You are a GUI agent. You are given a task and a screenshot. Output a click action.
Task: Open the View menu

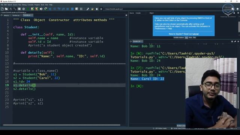pyautogui.click(x=46, y=5)
